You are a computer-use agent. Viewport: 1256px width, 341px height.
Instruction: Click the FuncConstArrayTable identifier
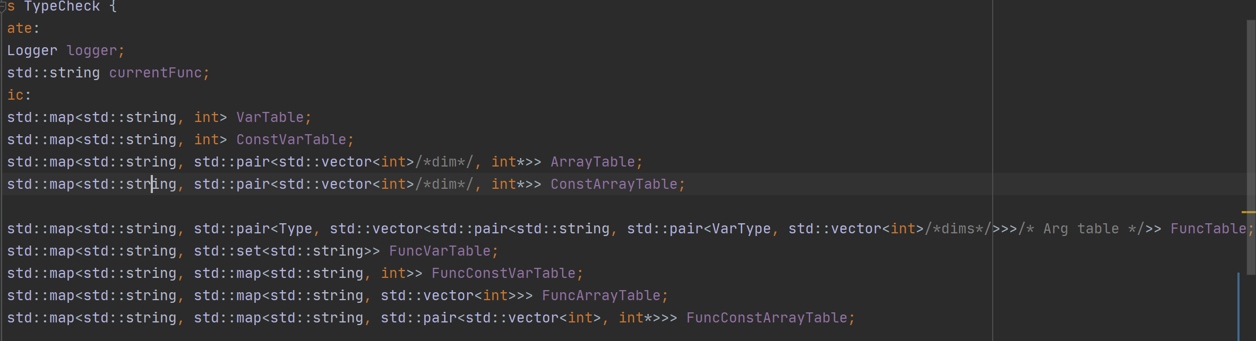pos(767,318)
